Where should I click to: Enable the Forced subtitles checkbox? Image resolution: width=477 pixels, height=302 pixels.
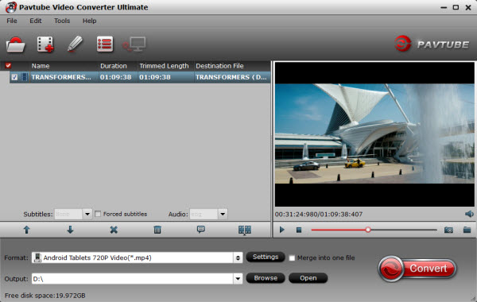pyautogui.click(x=98, y=214)
